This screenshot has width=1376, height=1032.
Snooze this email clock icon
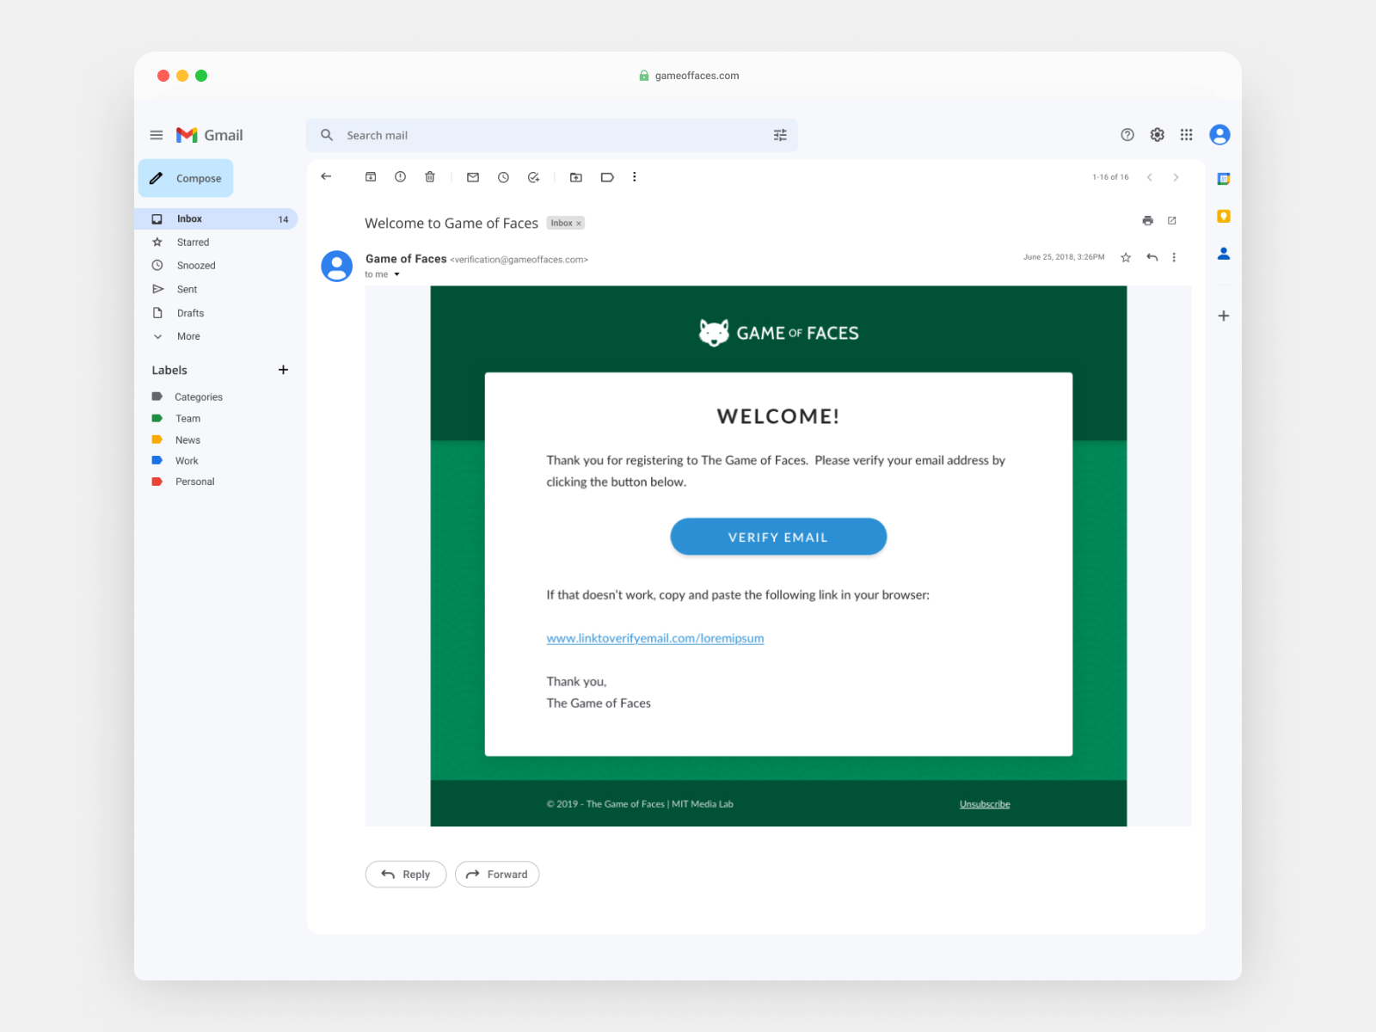pos(503,177)
